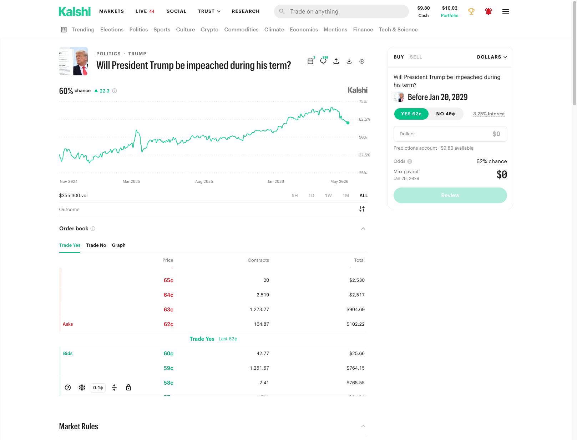Browse the Trending category
The width and height of the screenshot is (577, 440).
point(83,30)
